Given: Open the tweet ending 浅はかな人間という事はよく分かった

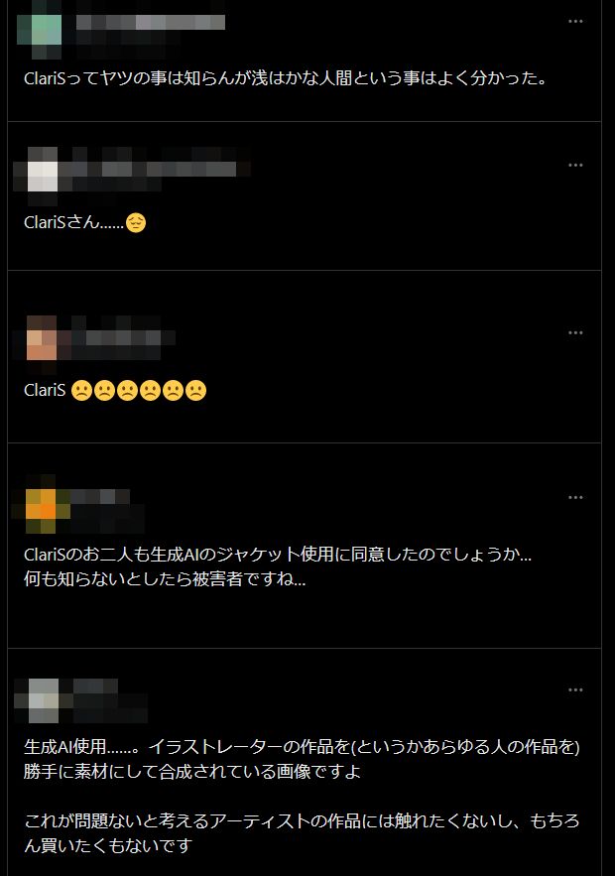Looking at the screenshot, I should click(x=286, y=77).
